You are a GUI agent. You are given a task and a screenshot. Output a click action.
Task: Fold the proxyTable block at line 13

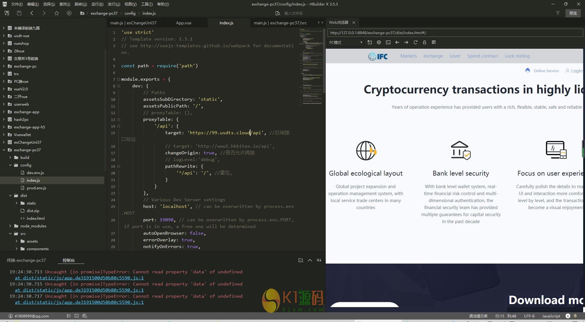(x=119, y=119)
